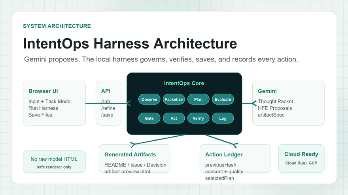This screenshot has width=348, height=195.
Task: Click 'Cloud Run / GCP' caption
Action: (x=301, y=163)
